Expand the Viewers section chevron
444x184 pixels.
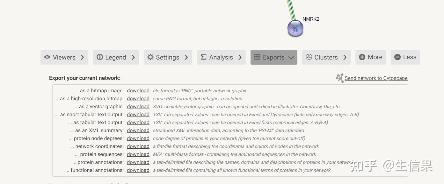pos(82,57)
